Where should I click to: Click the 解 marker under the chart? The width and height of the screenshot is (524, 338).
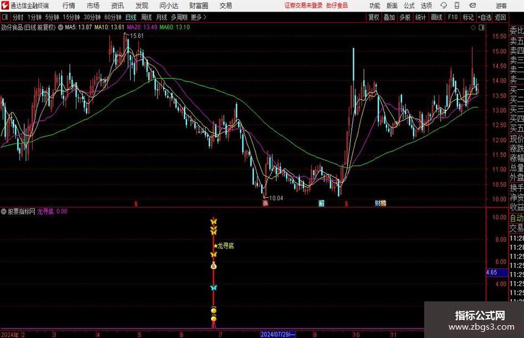click(321, 203)
